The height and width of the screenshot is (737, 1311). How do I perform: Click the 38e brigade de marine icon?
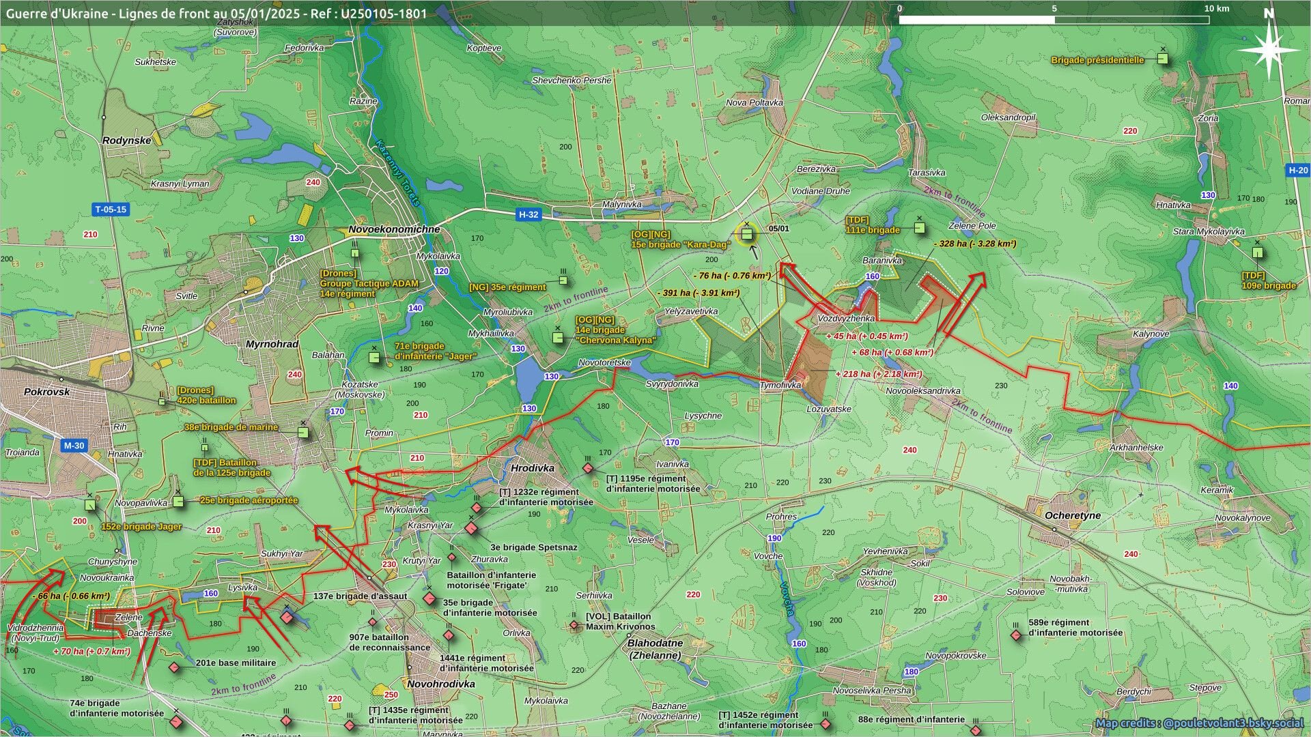coord(303,433)
